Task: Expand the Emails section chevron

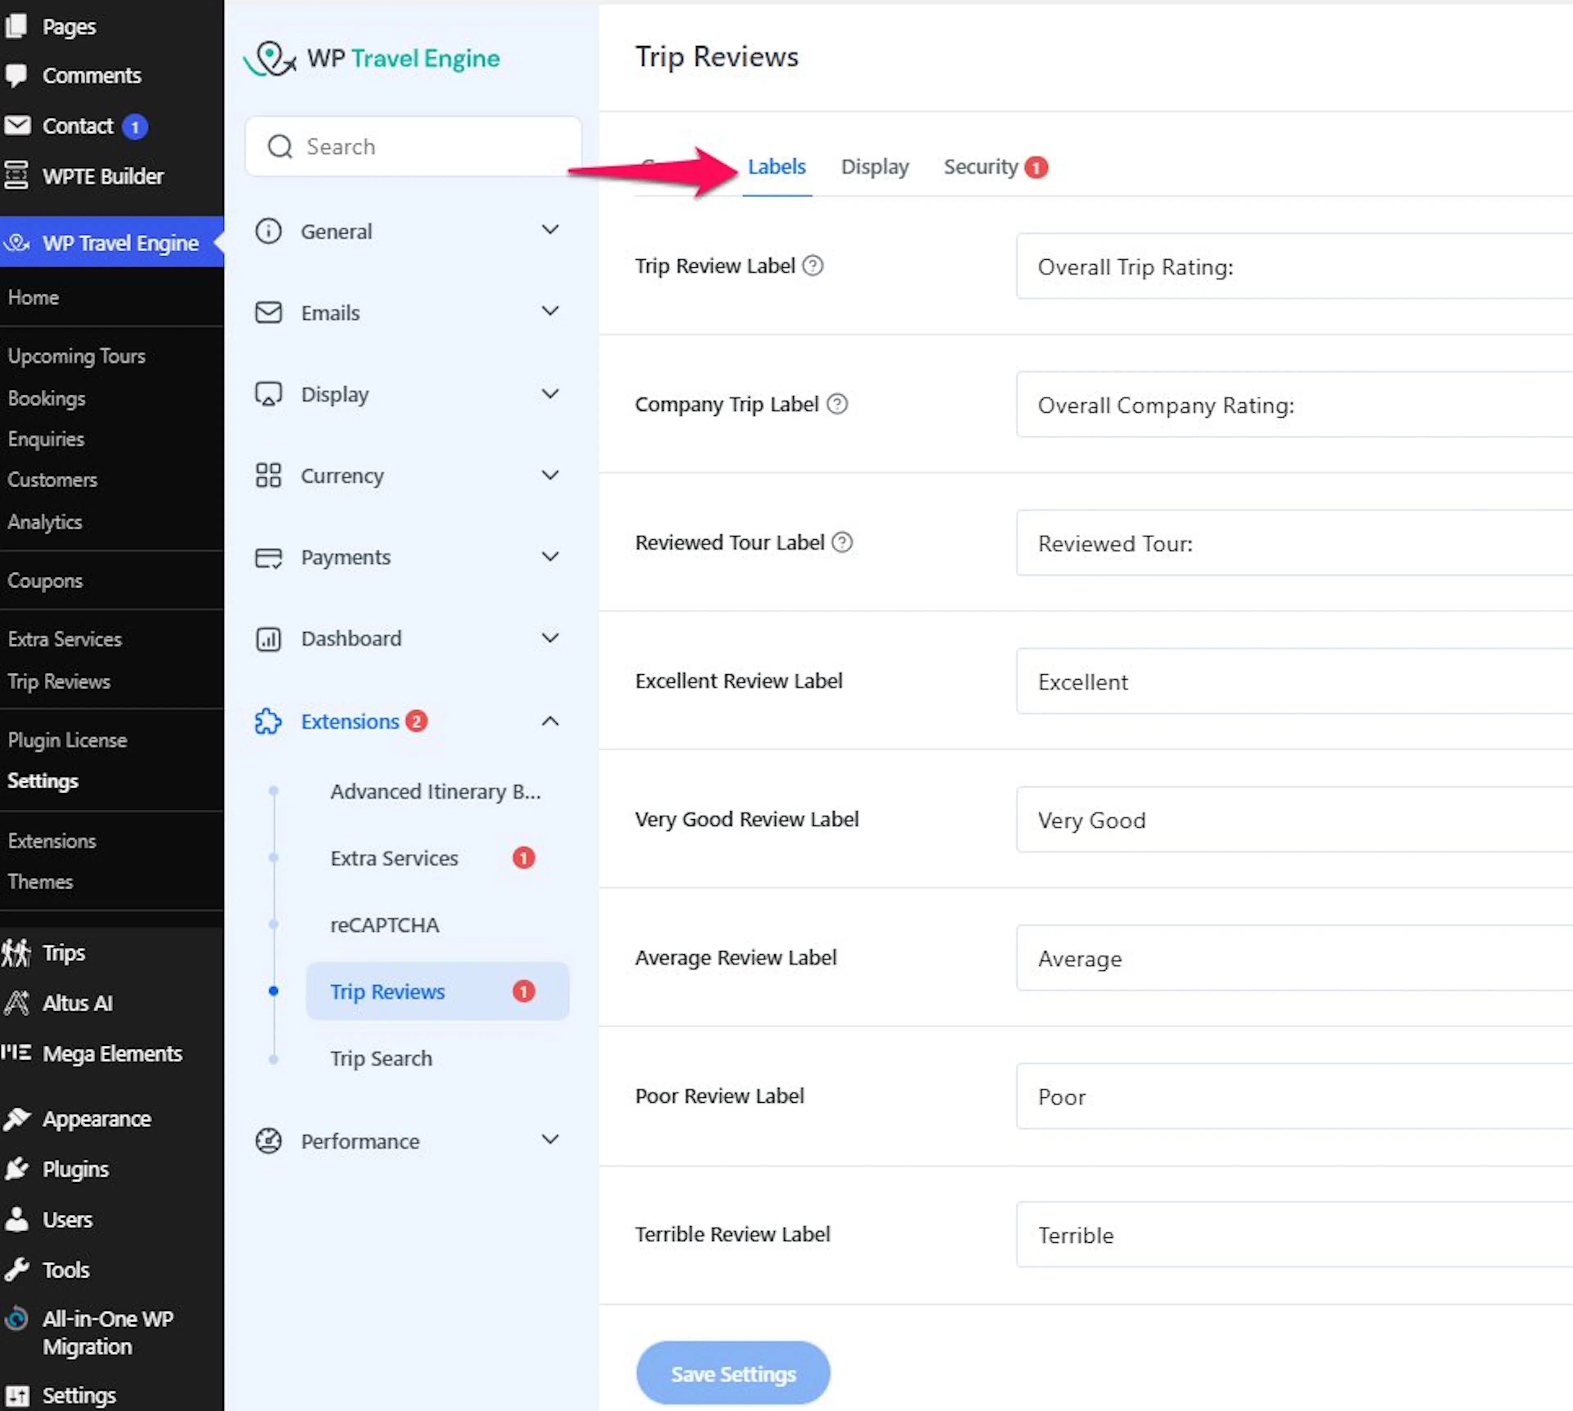Action: 550,312
